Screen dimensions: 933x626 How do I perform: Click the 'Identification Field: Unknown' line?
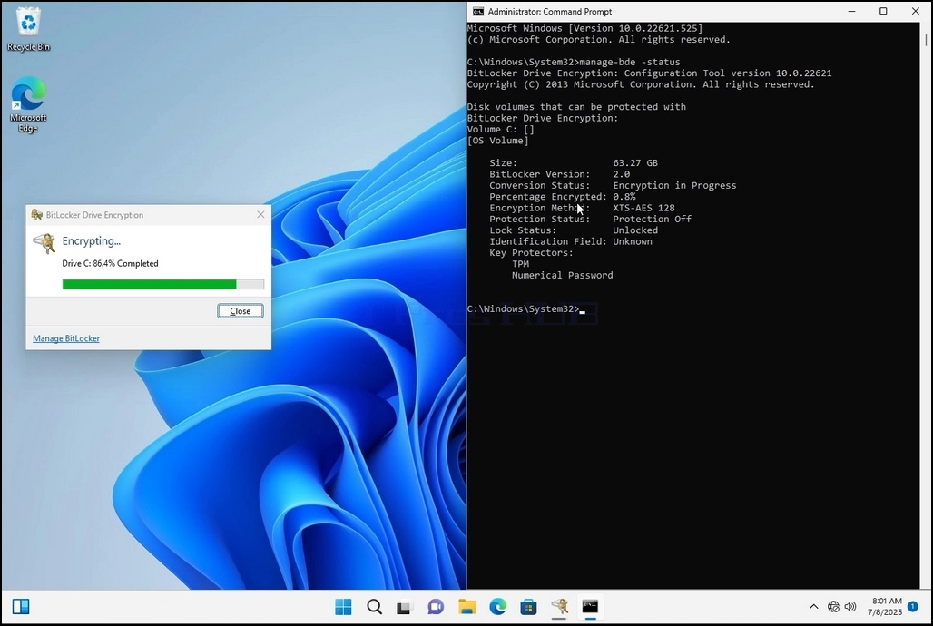tap(571, 241)
